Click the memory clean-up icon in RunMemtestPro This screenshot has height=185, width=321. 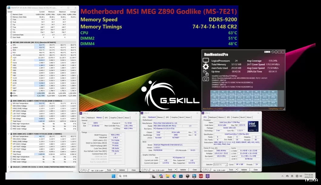pos(206,72)
